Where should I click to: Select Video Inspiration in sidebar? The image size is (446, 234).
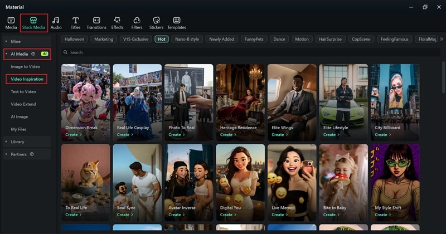pyautogui.click(x=27, y=79)
